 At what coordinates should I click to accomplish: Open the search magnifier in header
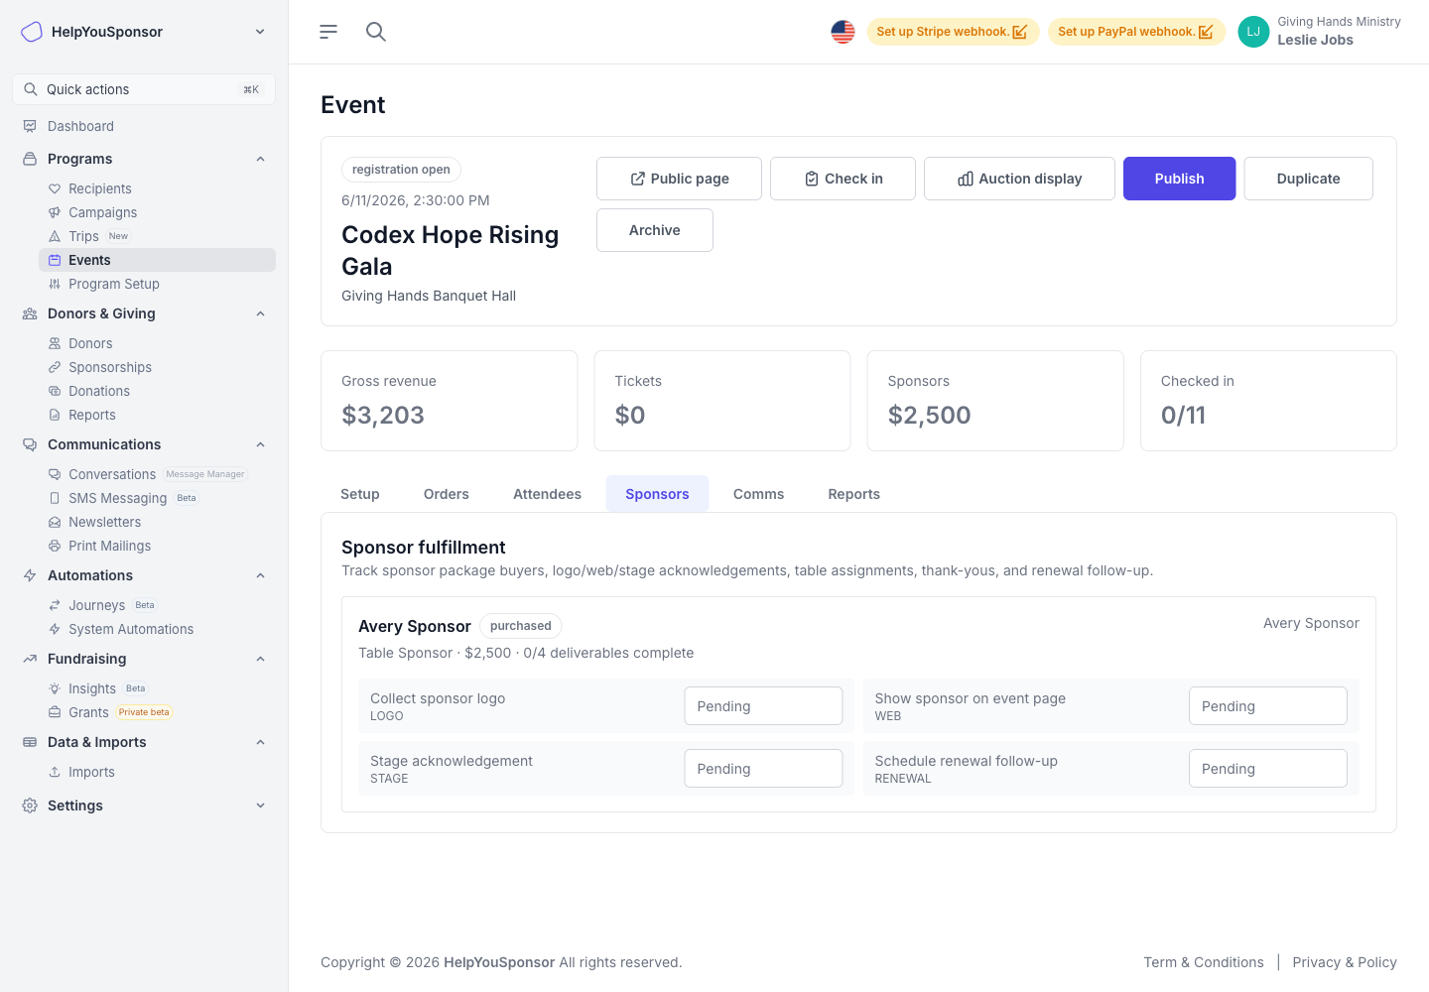[376, 32]
